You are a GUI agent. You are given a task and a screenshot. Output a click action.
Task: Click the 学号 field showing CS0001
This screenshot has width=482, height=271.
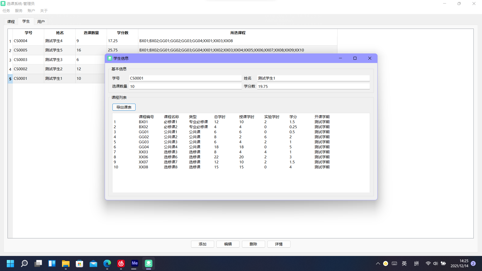tap(185, 78)
